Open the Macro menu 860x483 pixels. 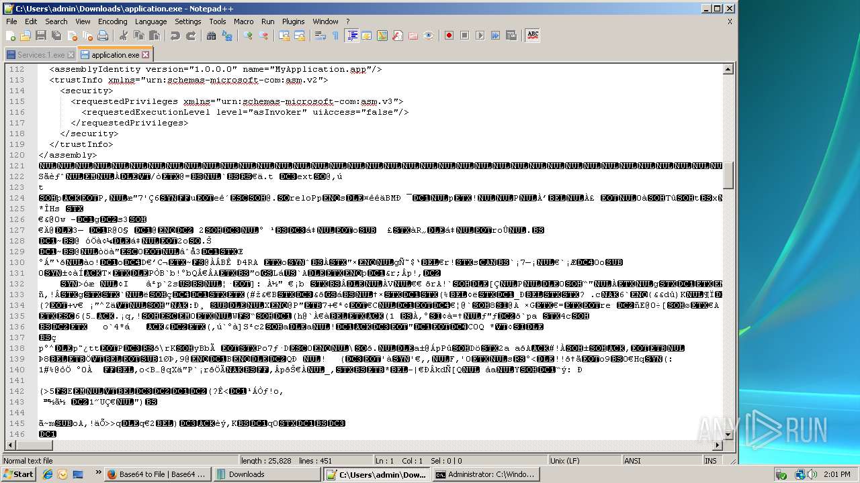[x=243, y=21]
